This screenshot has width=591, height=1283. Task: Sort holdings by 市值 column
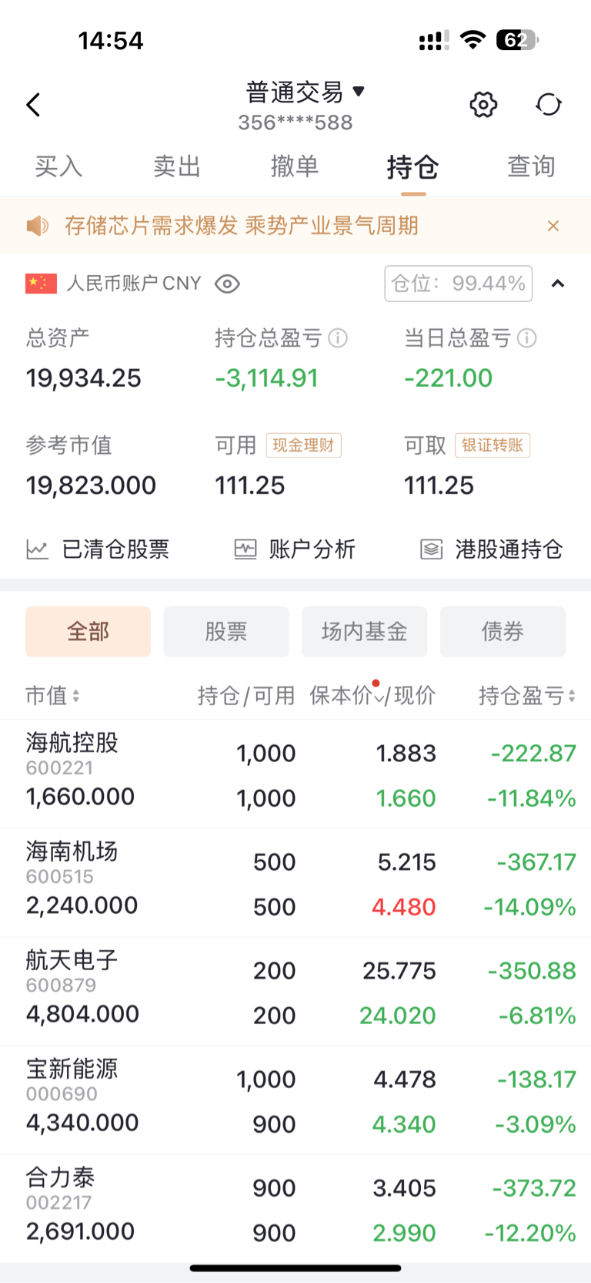coord(52,696)
